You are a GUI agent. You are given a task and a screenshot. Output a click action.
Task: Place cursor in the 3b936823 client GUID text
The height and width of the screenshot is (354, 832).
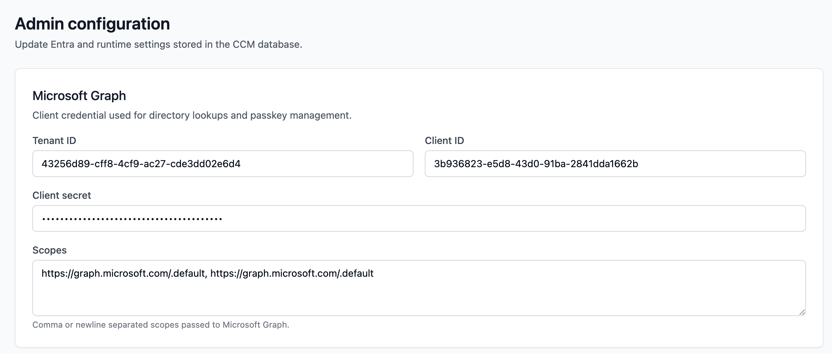click(x=536, y=164)
